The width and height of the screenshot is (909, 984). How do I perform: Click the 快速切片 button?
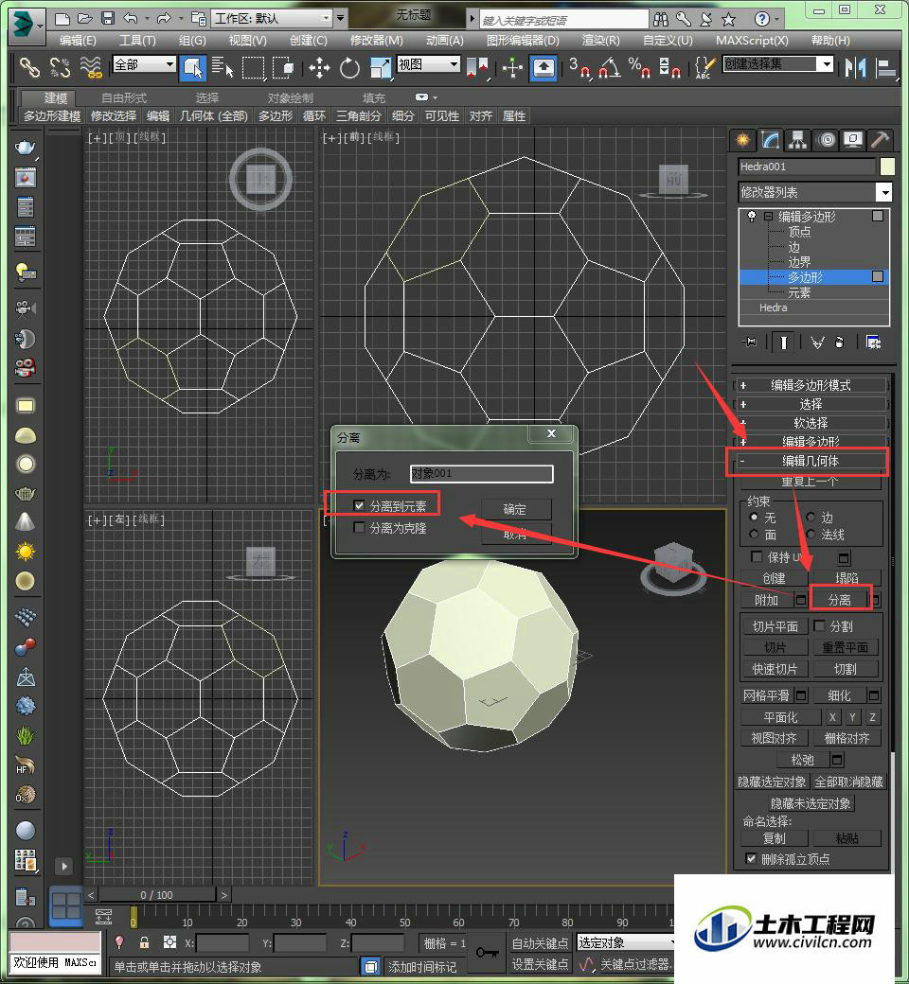[x=775, y=669]
